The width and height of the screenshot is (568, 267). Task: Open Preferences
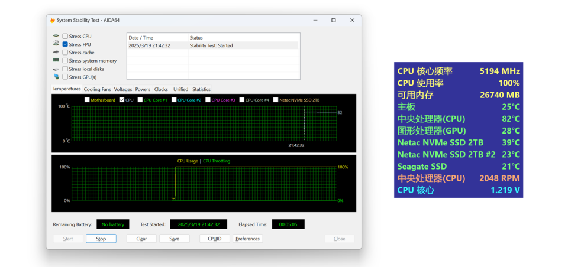[x=248, y=239]
